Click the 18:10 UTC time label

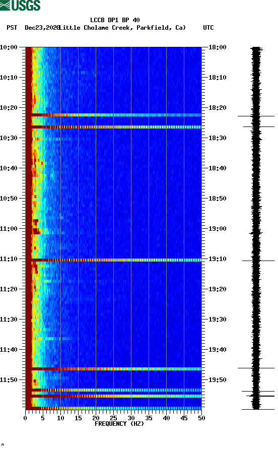tap(218, 78)
